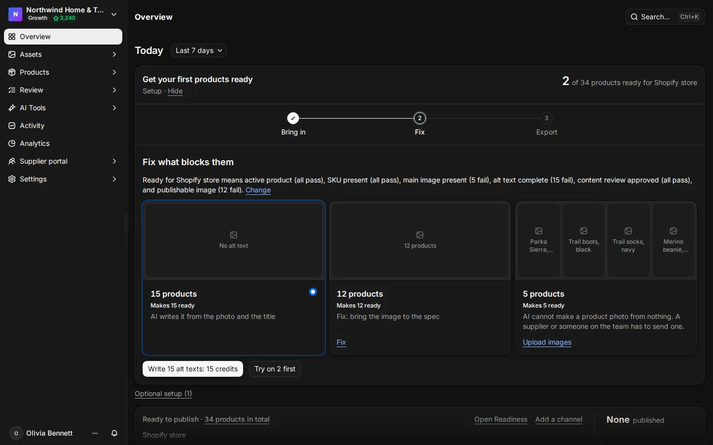
Task: Click the Fix link under 12 products
Action: (341, 342)
